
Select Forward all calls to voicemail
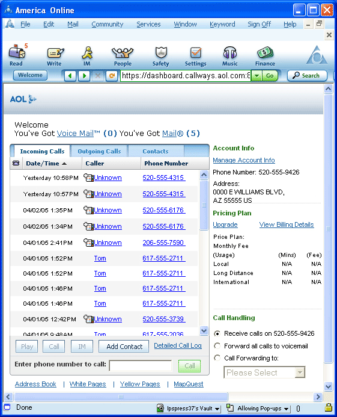click(x=217, y=346)
